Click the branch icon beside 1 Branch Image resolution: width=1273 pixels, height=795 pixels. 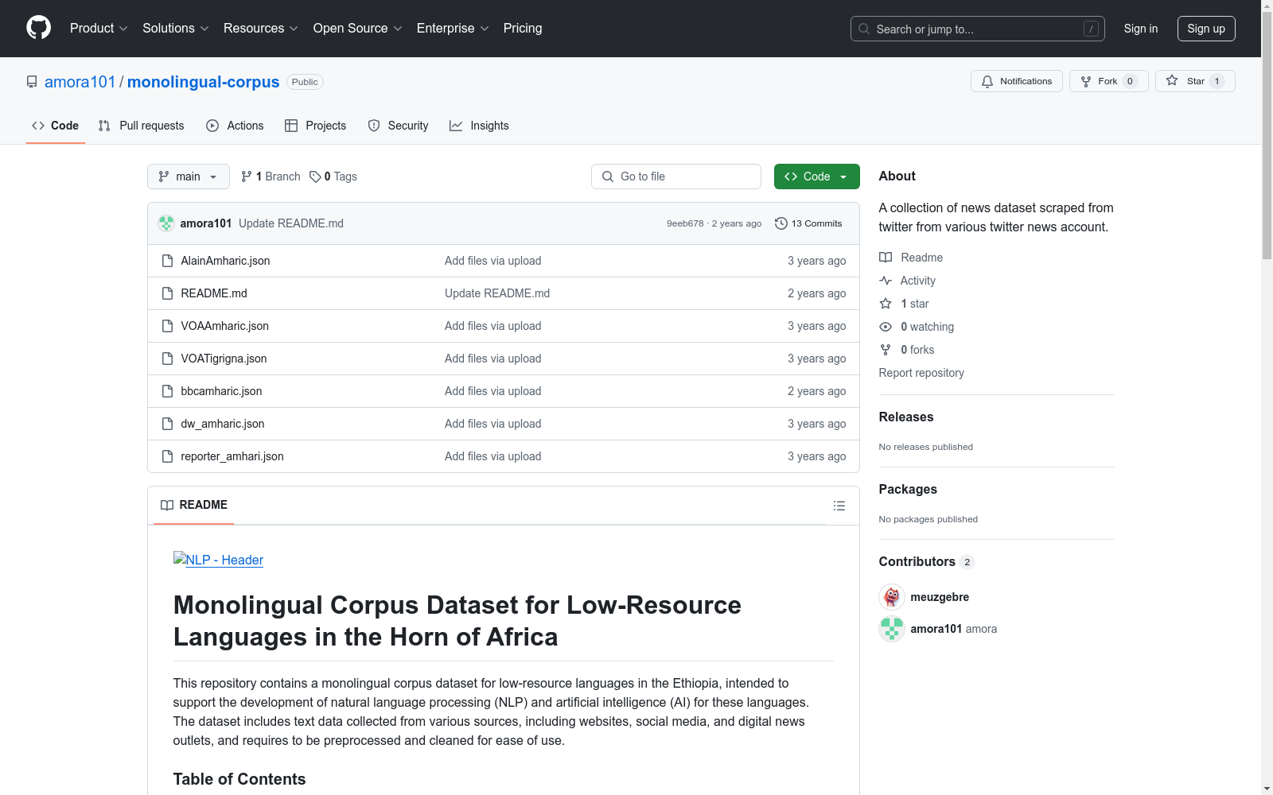coord(247,176)
